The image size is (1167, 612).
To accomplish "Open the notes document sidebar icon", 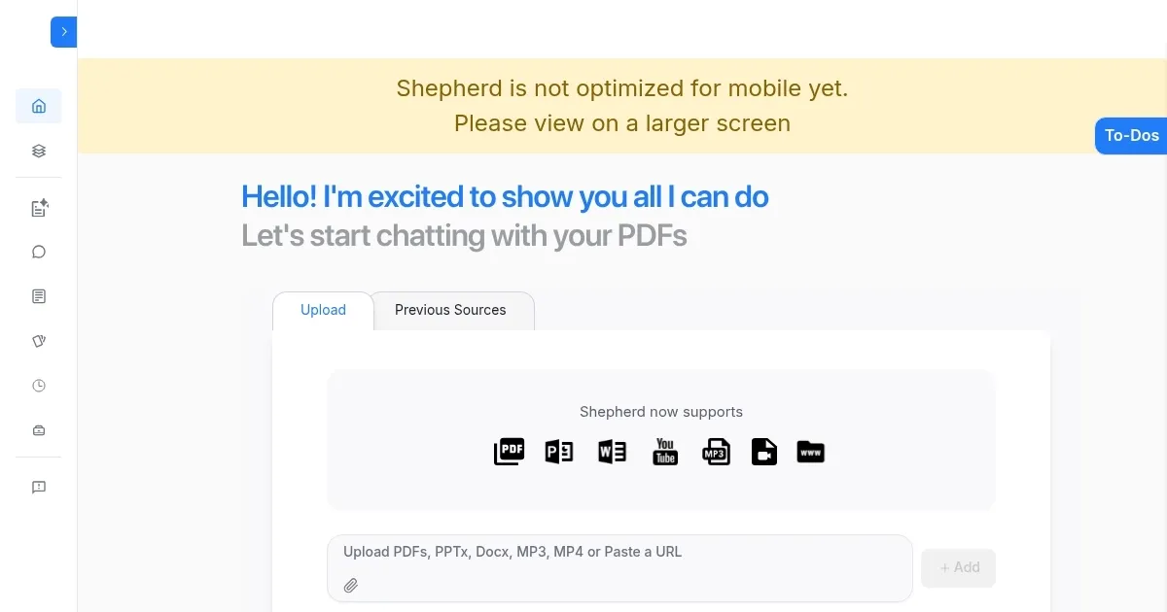I will (x=38, y=296).
